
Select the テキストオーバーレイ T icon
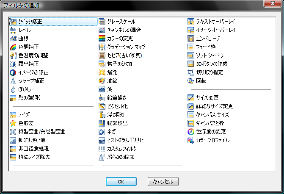click(x=191, y=22)
